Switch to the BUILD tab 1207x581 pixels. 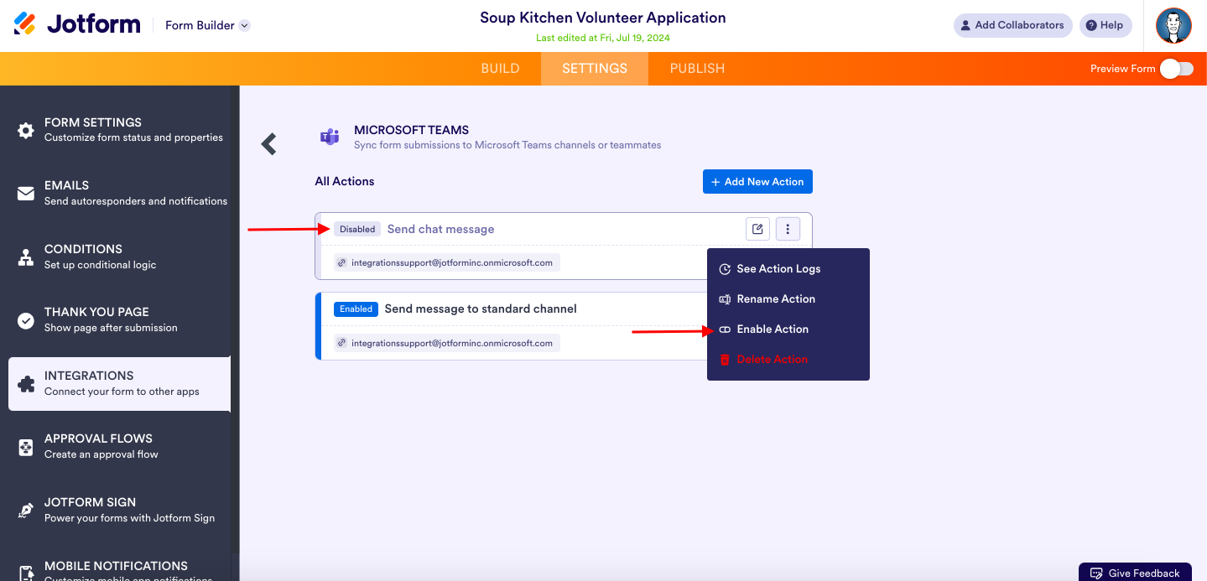[x=500, y=69]
